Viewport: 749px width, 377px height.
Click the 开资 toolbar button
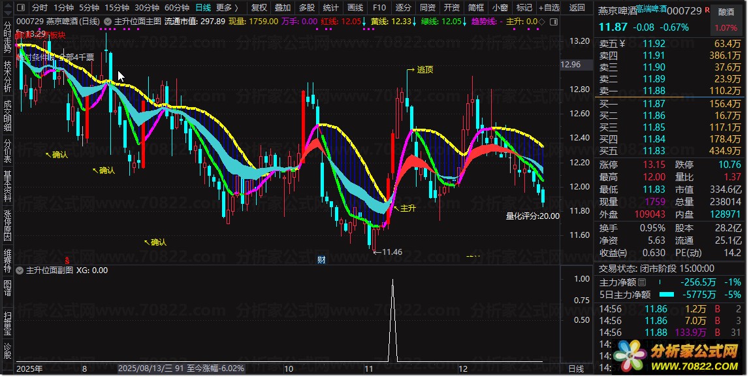click(451, 8)
